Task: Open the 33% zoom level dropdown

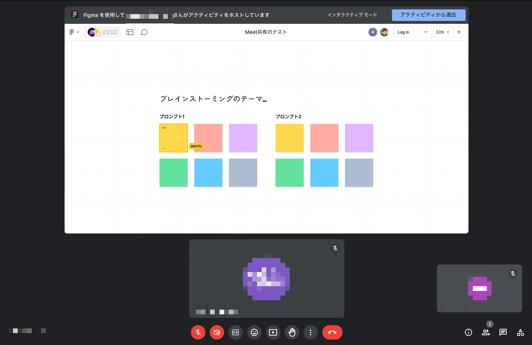Action: (x=442, y=32)
